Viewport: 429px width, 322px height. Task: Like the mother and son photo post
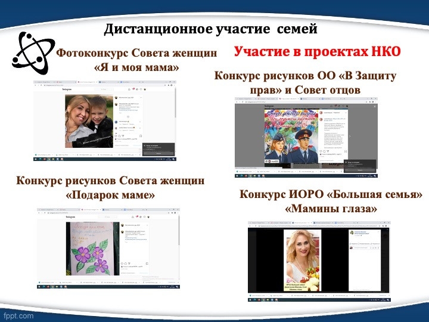[116, 136]
